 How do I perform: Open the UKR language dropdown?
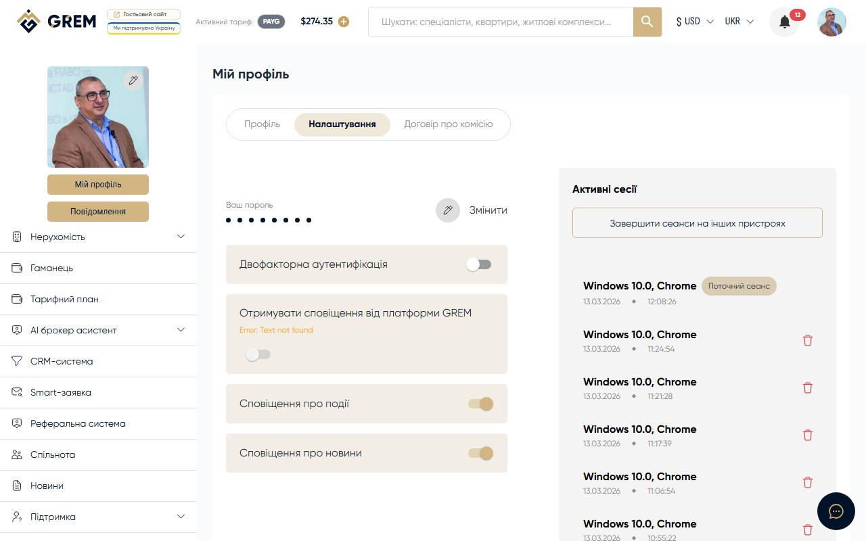[739, 22]
